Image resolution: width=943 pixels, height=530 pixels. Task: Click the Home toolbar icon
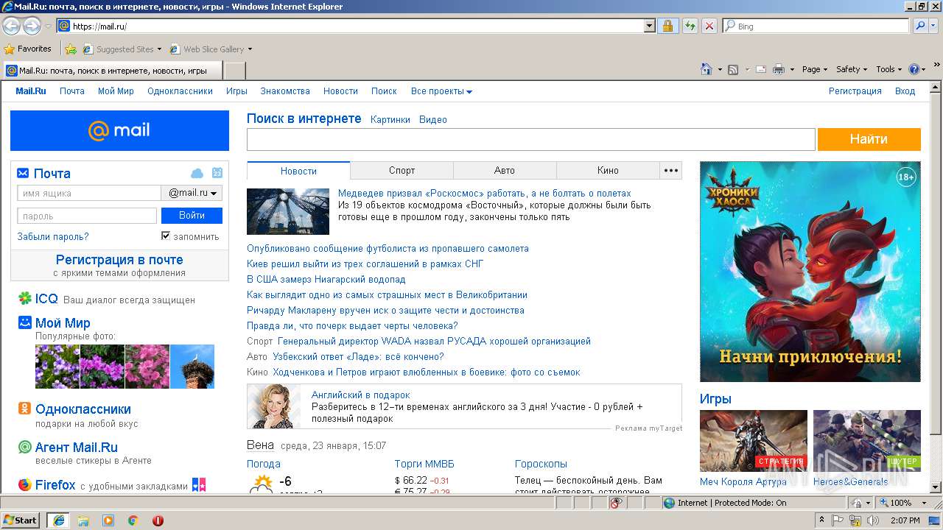[x=707, y=69]
